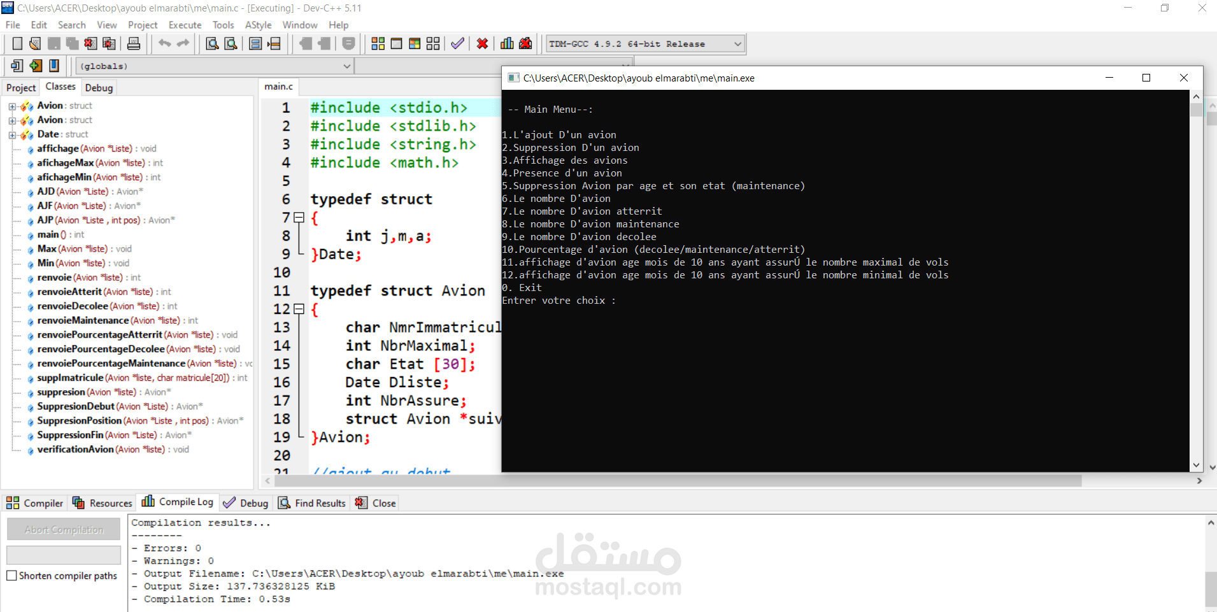Viewport: 1217px width, 612px height.
Task: Click the Goto function toolbar icon
Action: (x=255, y=43)
